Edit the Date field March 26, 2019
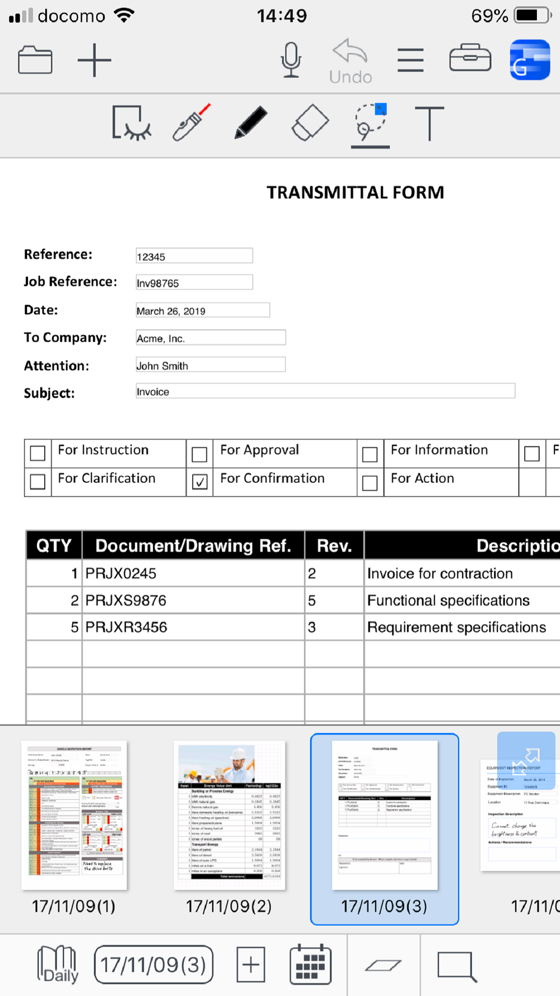The width and height of the screenshot is (560, 996). point(203,310)
